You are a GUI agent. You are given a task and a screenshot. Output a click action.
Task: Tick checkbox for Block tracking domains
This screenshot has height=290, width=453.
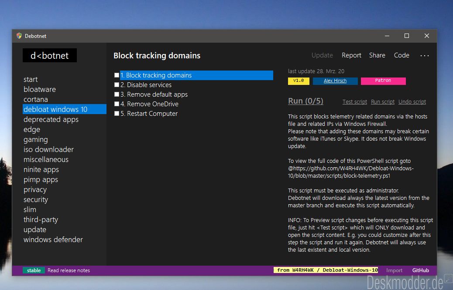117,75
